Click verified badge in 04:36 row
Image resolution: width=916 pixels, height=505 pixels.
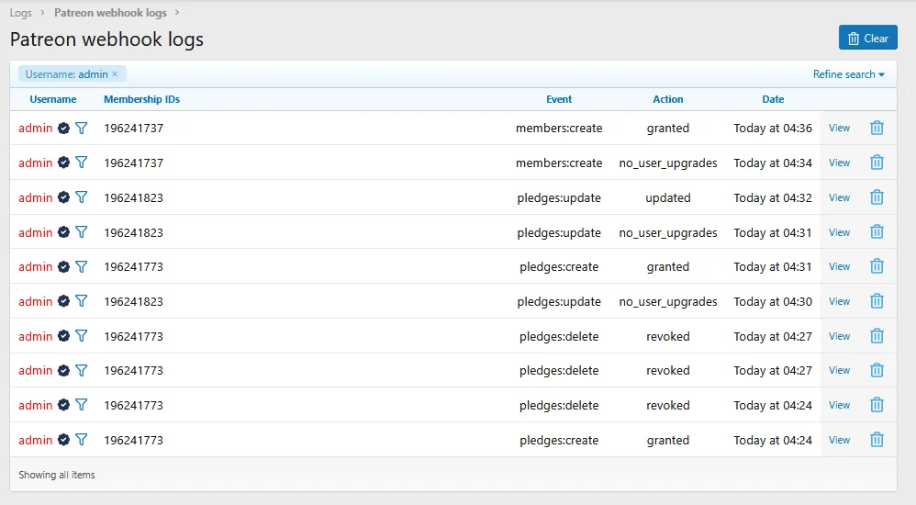63,128
